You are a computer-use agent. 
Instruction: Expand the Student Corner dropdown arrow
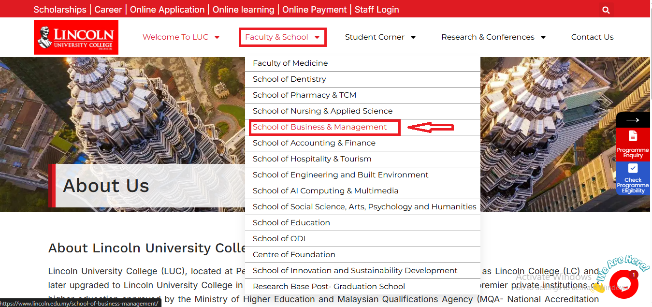pos(413,37)
